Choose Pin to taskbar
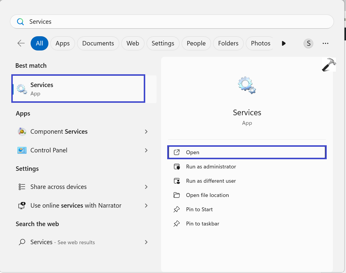This screenshot has height=273, width=346. click(x=203, y=224)
